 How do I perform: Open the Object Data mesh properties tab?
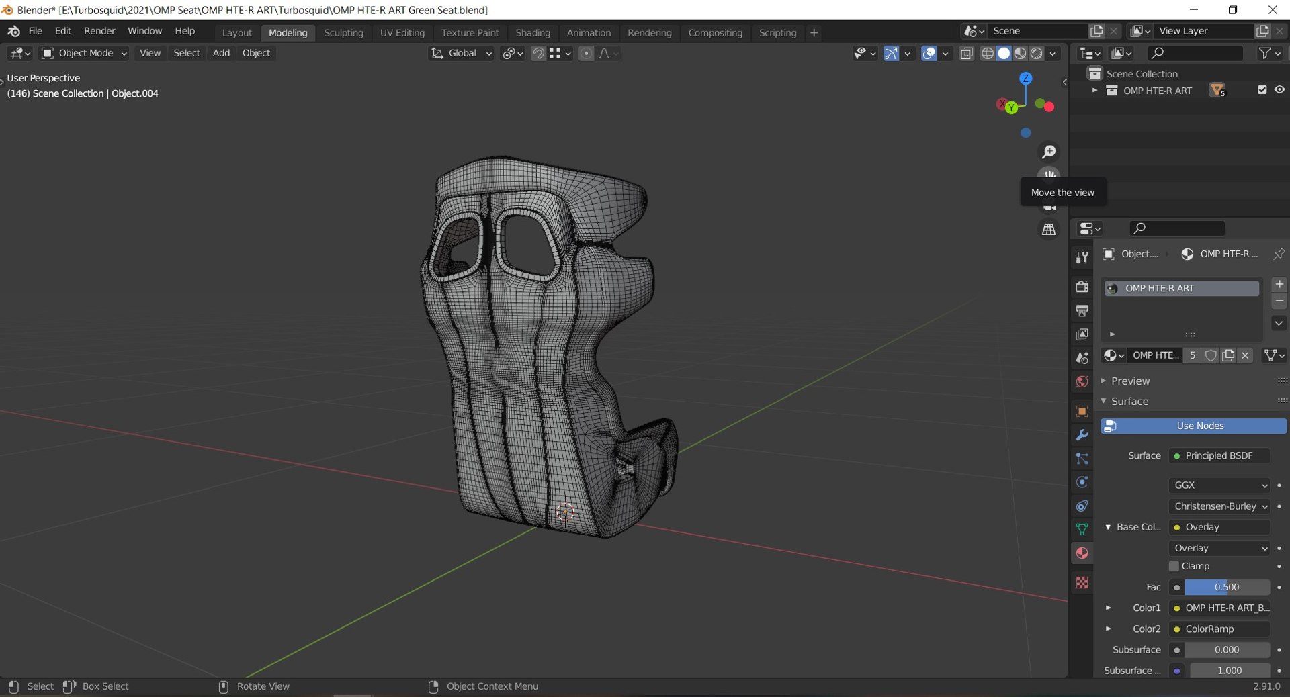point(1082,529)
